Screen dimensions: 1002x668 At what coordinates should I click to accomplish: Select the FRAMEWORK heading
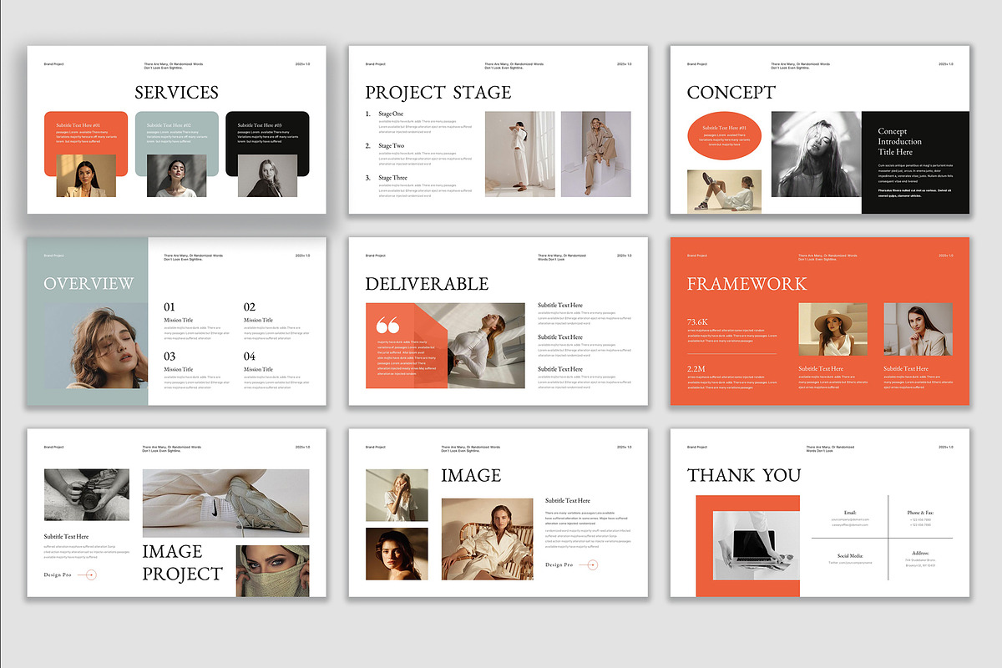click(x=746, y=283)
